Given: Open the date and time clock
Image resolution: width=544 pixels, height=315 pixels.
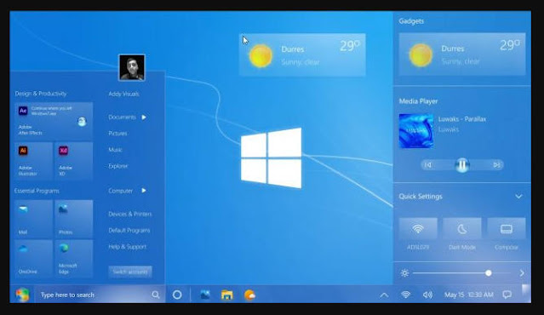Looking at the screenshot, I should pos(469,295).
